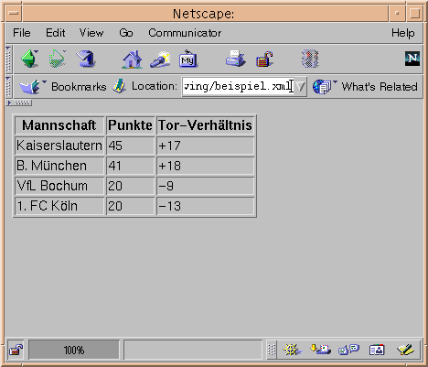
Task: Go to the Home page icon
Action: coord(132,59)
